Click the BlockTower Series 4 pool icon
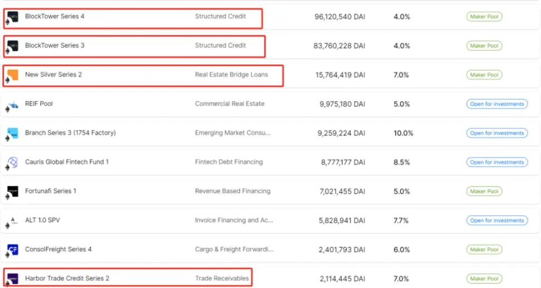This screenshot has height=288, width=541. point(13,17)
